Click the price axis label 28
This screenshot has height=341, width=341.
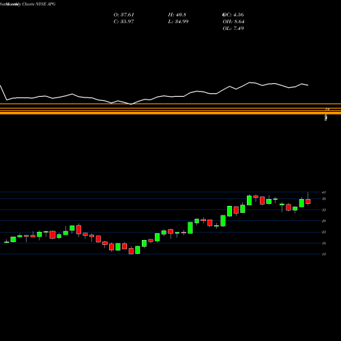(x=324, y=221)
